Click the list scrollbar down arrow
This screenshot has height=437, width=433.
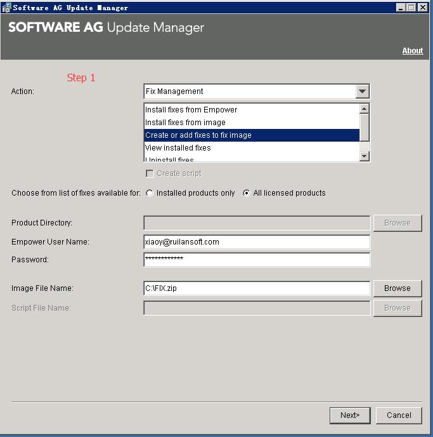coord(364,156)
